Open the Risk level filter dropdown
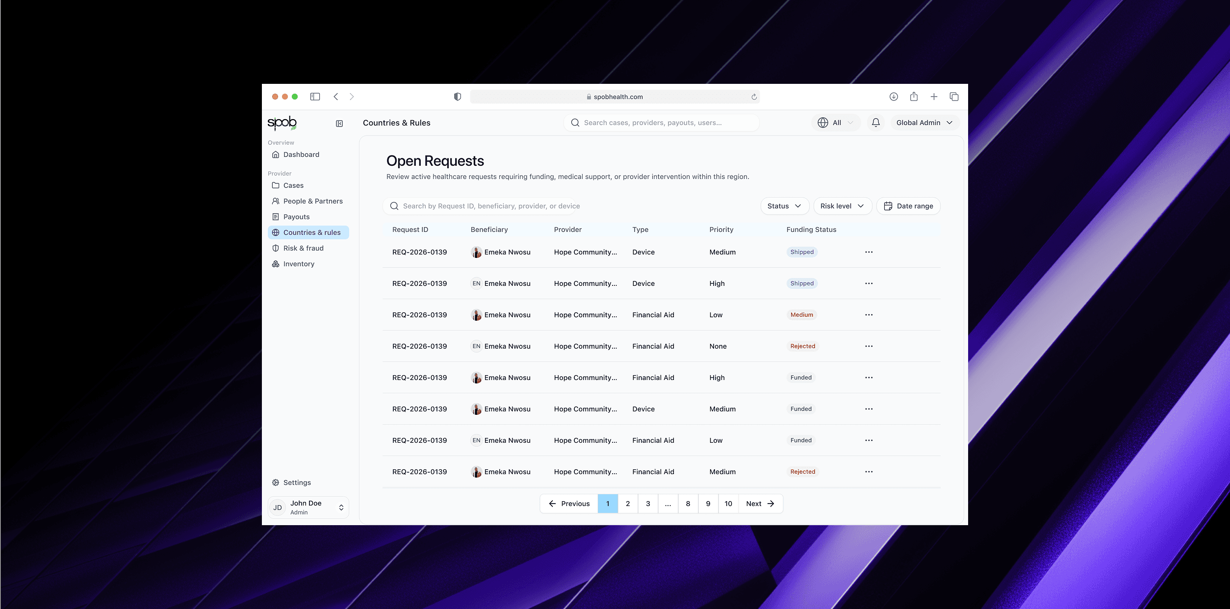 pyautogui.click(x=843, y=206)
